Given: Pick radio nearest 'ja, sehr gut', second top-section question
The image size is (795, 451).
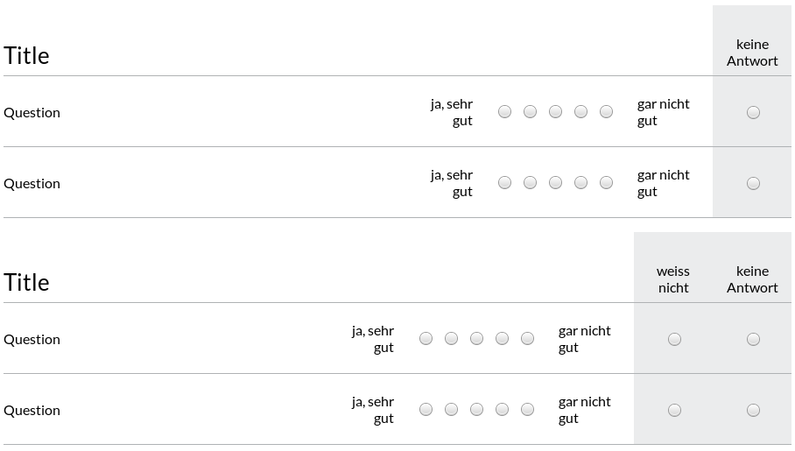Looking at the screenshot, I should [x=504, y=183].
